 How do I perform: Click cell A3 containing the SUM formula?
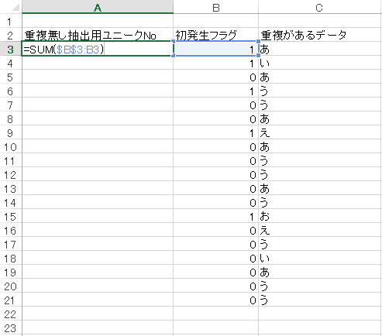(x=98, y=49)
